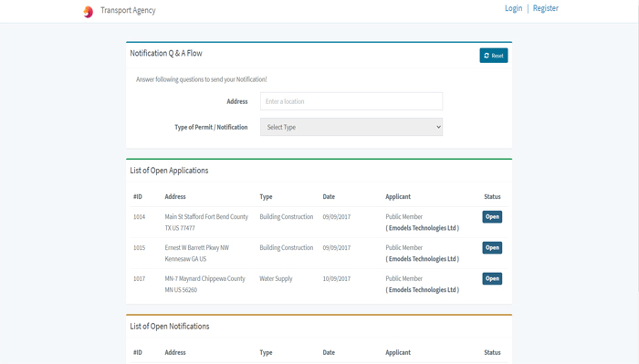This screenshot has width=639, height=364.
Task: Click the dropdown arrow of Permit Type
Action: (438, 127)
